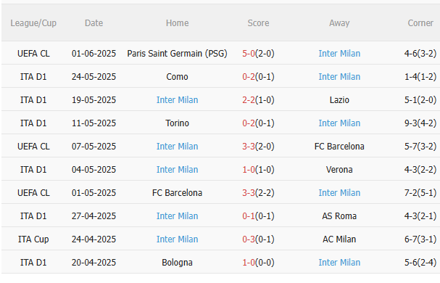The height and width of the screenshot is (283, 440).
Task: Click the 2-2 score versus Lazio
Action: [x=249, y=100]
